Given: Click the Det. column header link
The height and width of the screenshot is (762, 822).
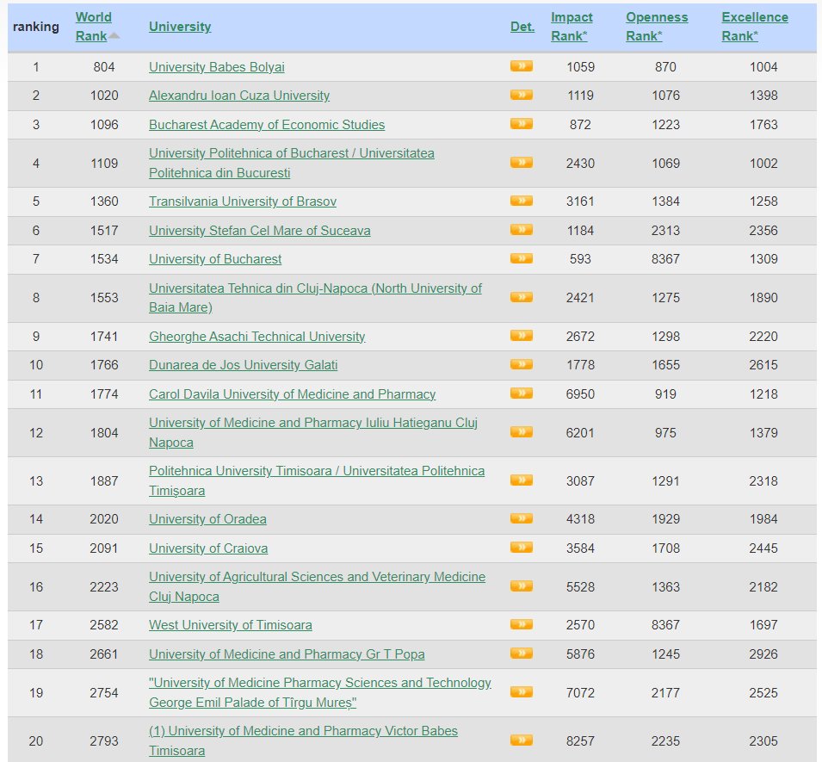Looking at the screenshot, I should [x=522, y=27].
